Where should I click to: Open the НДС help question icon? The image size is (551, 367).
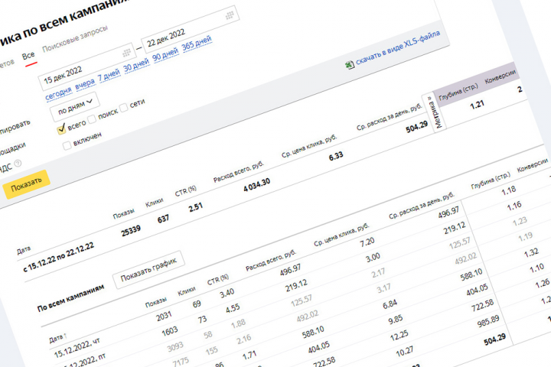click(18, 164)
